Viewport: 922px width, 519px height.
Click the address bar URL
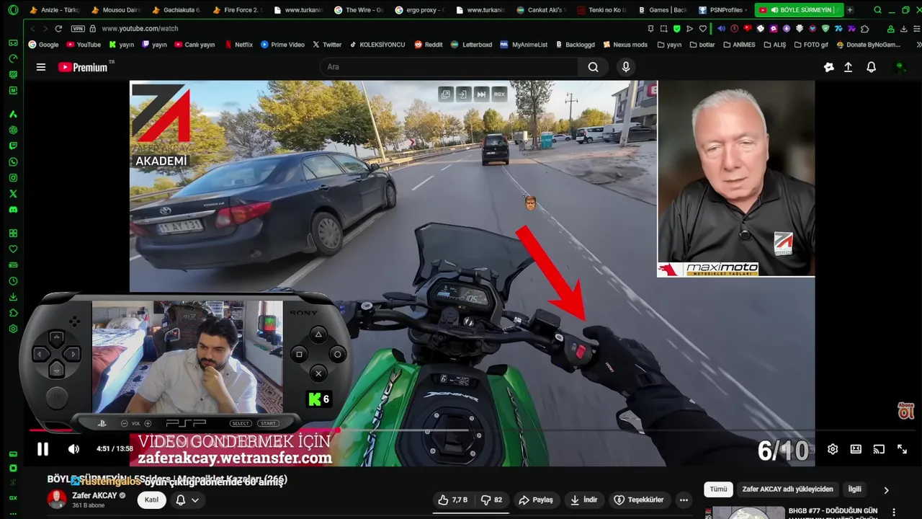pyautogui.click(x=140, y=28)
